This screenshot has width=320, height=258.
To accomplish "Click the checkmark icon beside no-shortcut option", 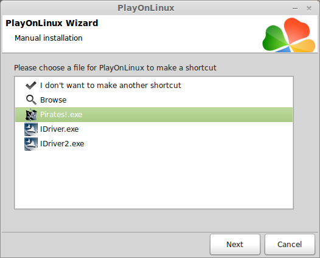I will click(31, 86).
